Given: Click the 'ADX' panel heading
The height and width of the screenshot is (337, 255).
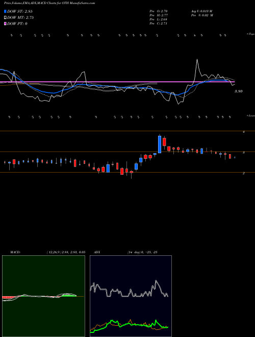Looking at the screenshot, I should [x=97, y=252].
